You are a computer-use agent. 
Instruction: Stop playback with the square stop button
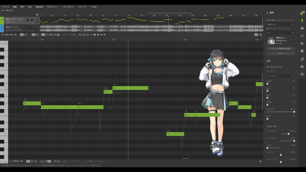[x=95, y=35]
